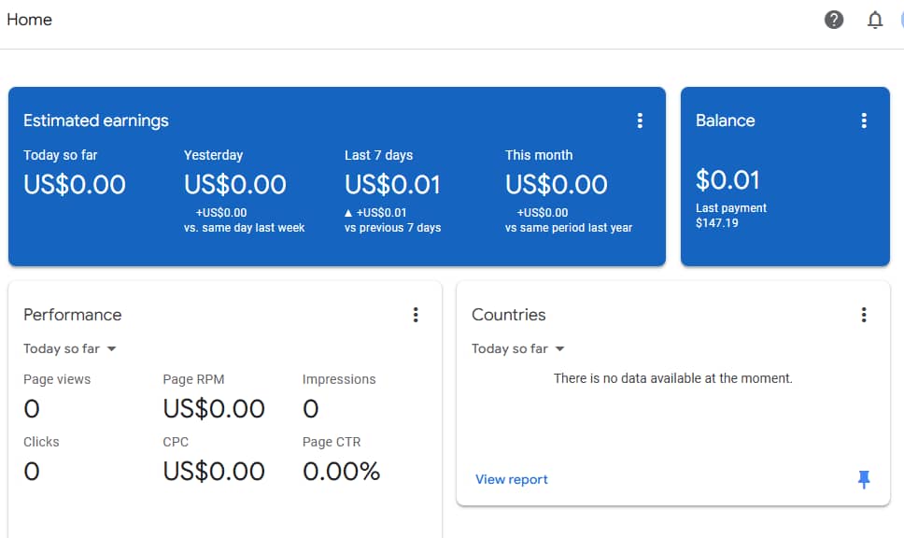
Task: Click Last payment $147.19 text
Action: [x=731, y=216]
